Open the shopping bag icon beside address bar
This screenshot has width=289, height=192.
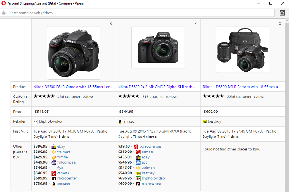click(x=282, y=13)
